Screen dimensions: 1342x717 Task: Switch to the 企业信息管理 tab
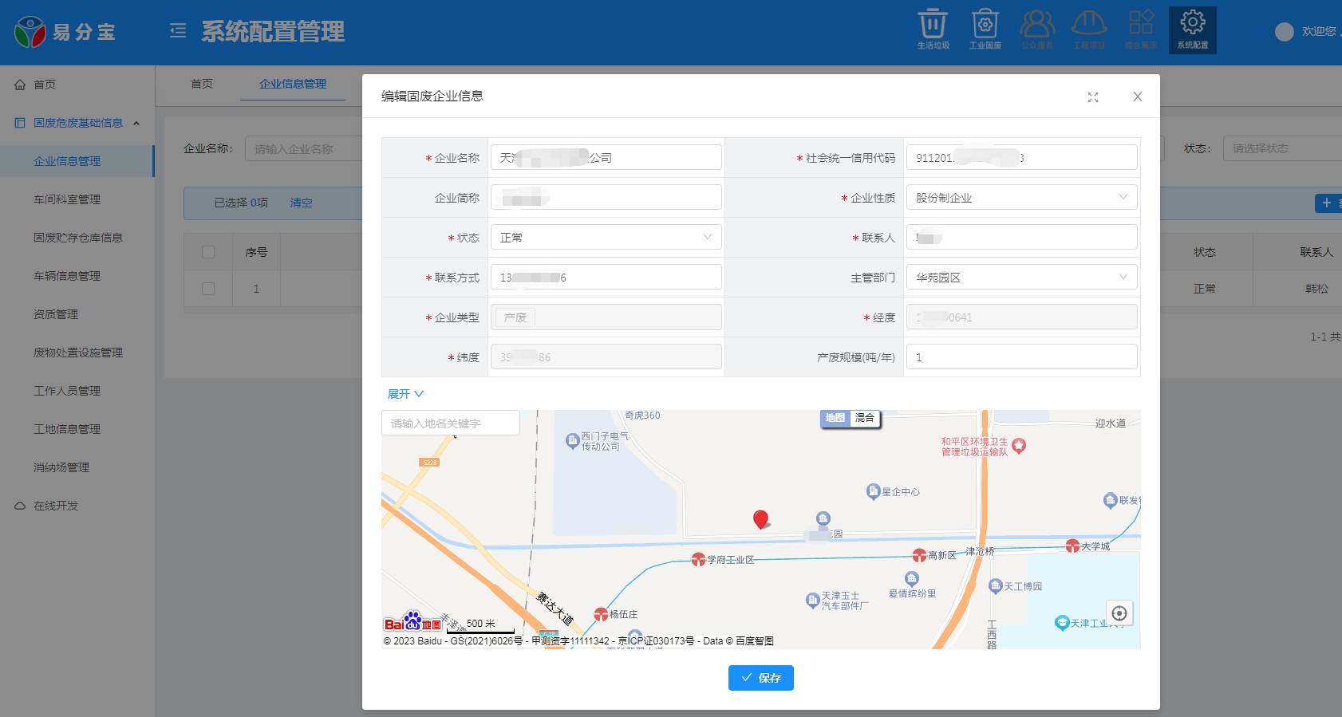293,84
